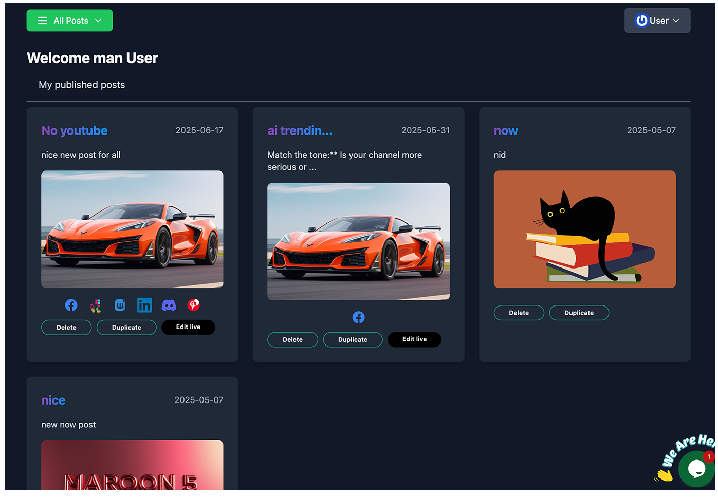Click the 2025-05-07 date on the now post

click(x=651, y=130)
